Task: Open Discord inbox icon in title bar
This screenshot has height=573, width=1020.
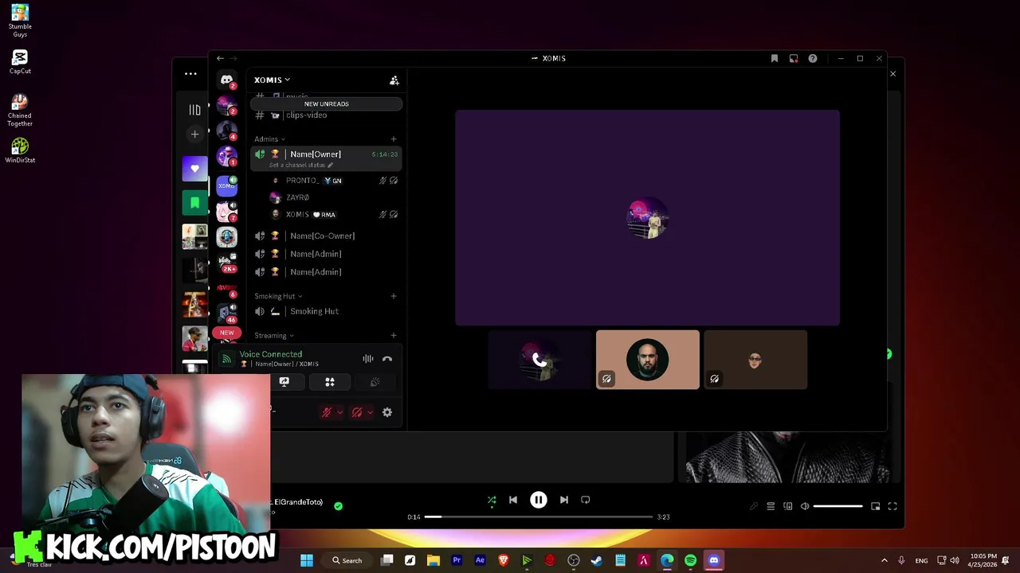Action: [x=794, y=58]
